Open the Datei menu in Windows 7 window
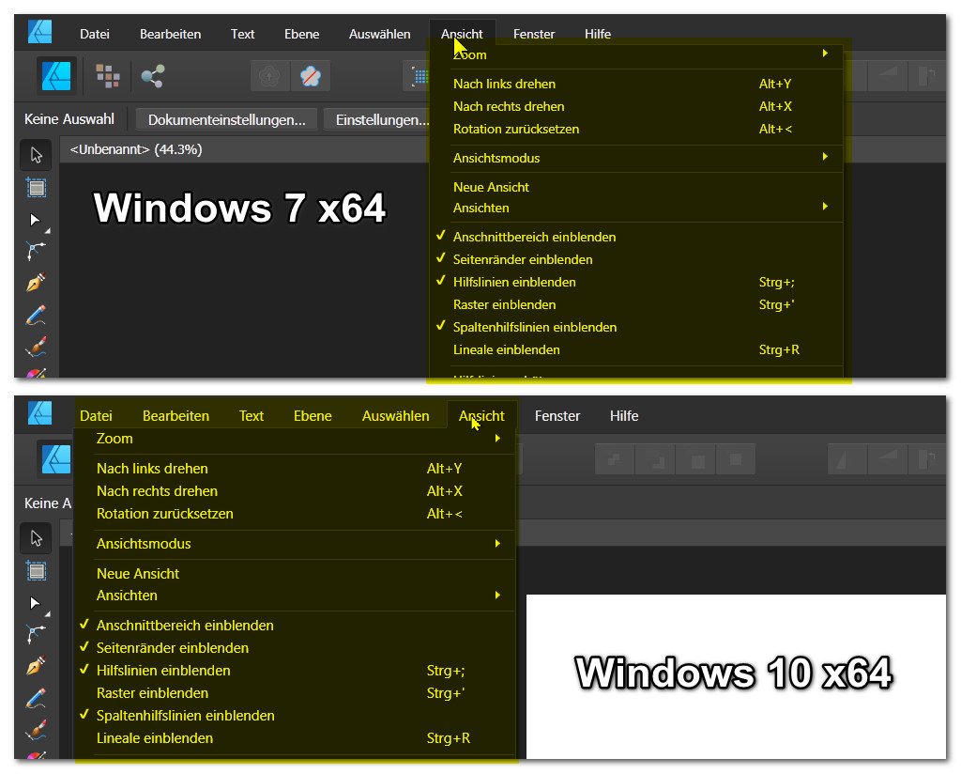Image resolution: width=961 pixels, height=774 pixels. (95, 35)
